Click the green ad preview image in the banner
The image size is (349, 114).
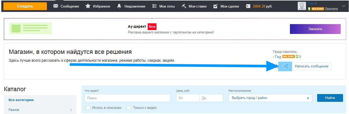(x=30, y=28)
